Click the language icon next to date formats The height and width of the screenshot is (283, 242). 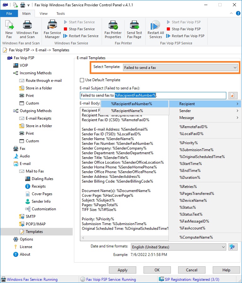click(233, 247)
